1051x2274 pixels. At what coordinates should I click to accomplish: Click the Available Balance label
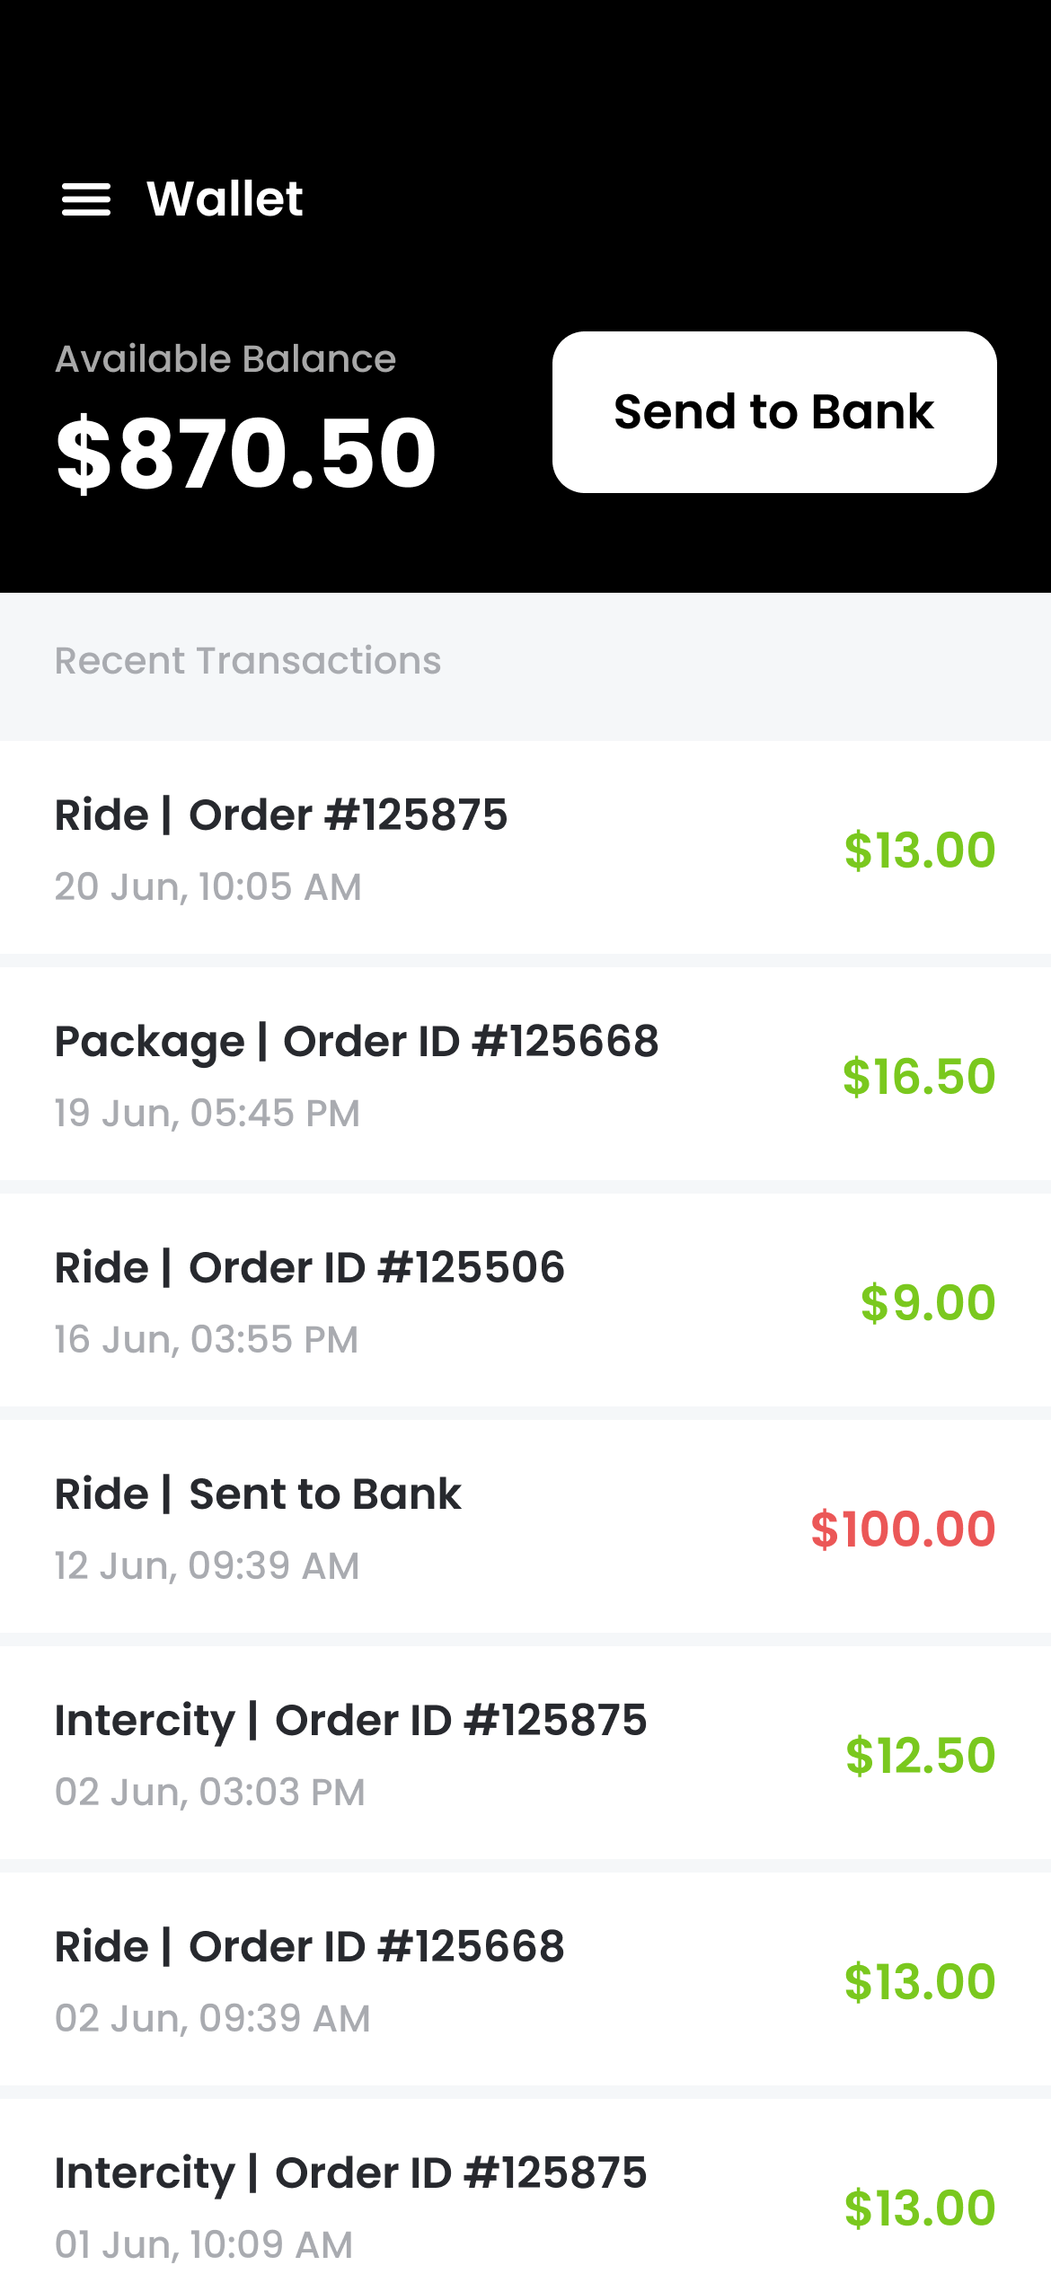(225, 359)
